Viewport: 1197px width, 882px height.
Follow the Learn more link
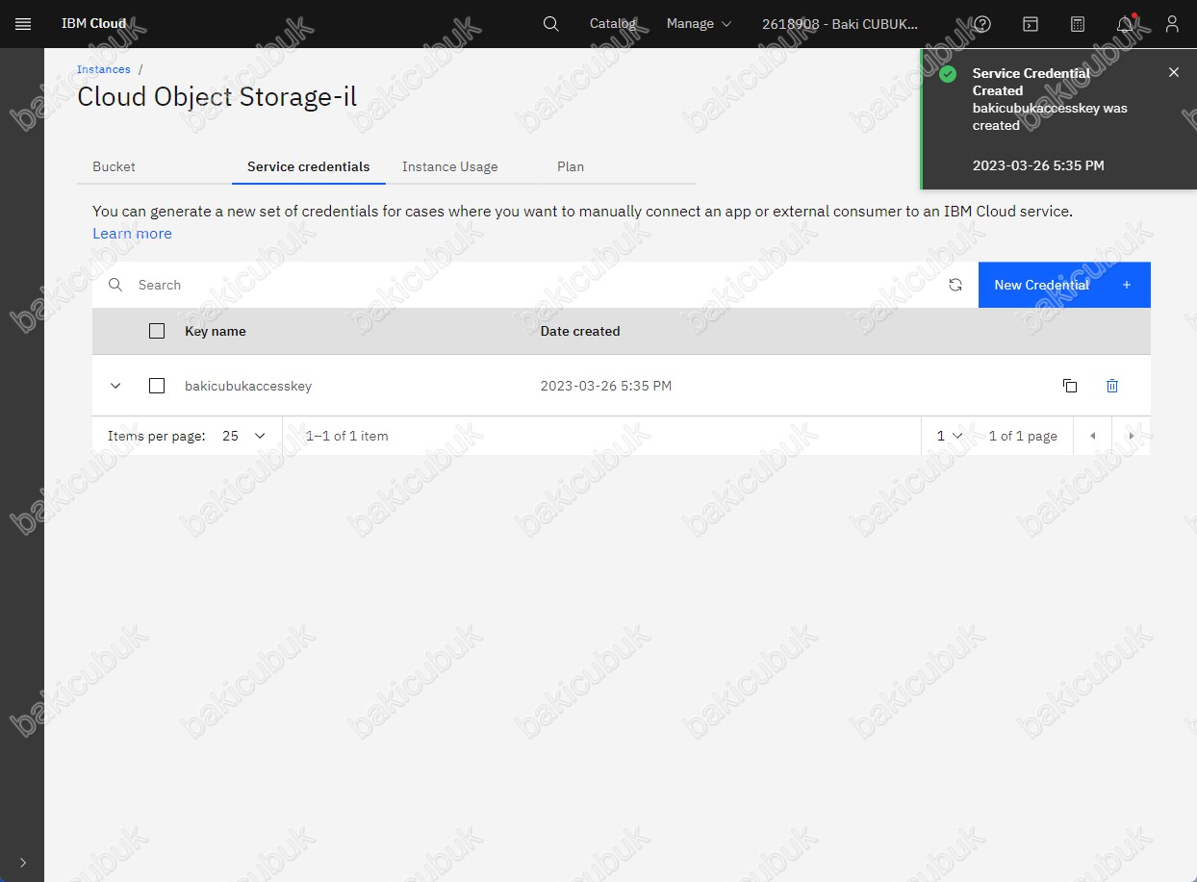coord(132,234)
